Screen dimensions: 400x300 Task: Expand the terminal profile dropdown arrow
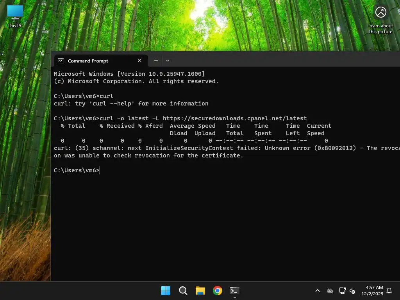pos(167,61)
